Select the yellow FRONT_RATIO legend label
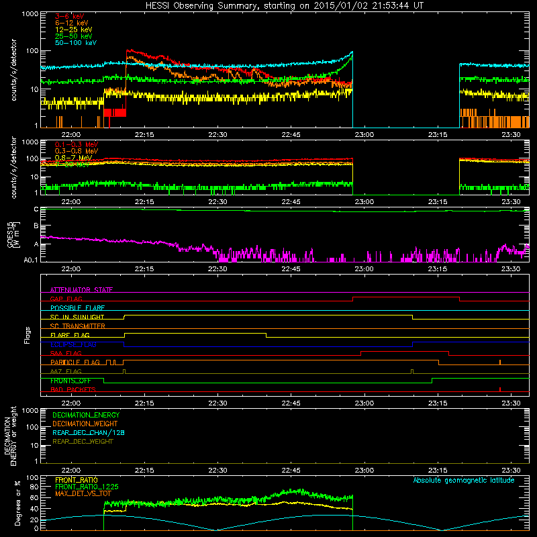Image resolution: width=537 pixels, height=537 pixels. point(77,480)
